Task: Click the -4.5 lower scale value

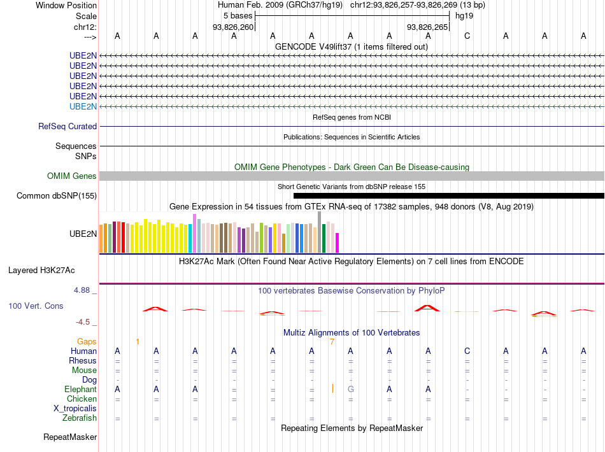Action: click(x=83, y=321)
